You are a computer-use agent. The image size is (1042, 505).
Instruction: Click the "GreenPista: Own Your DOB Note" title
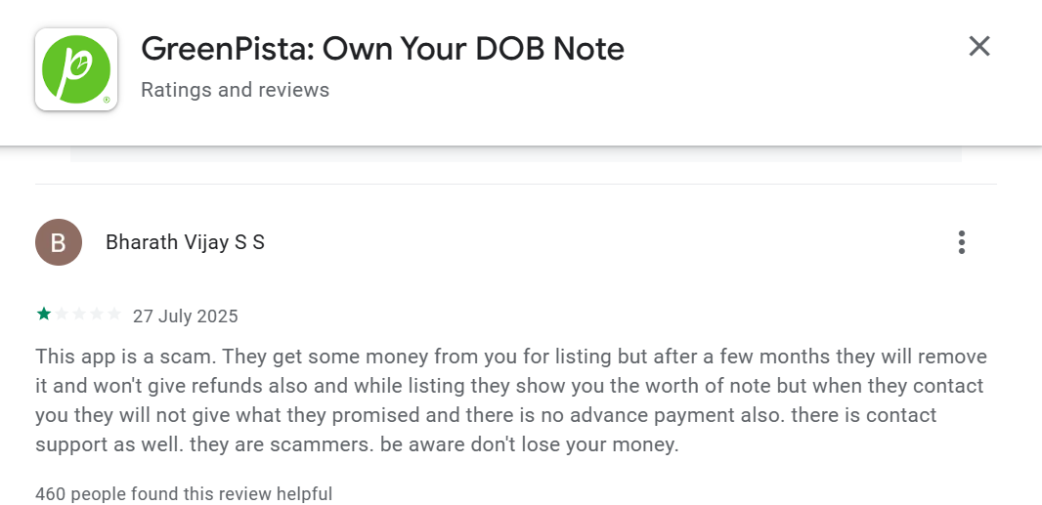(x=382, y=48)
